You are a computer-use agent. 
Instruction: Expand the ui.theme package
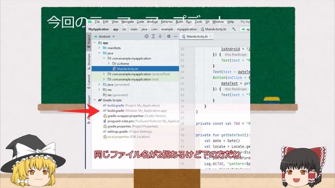109,64
